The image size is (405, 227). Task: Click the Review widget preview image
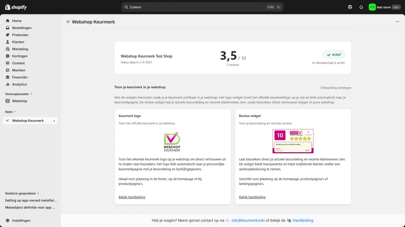click(x=293, y=141)
